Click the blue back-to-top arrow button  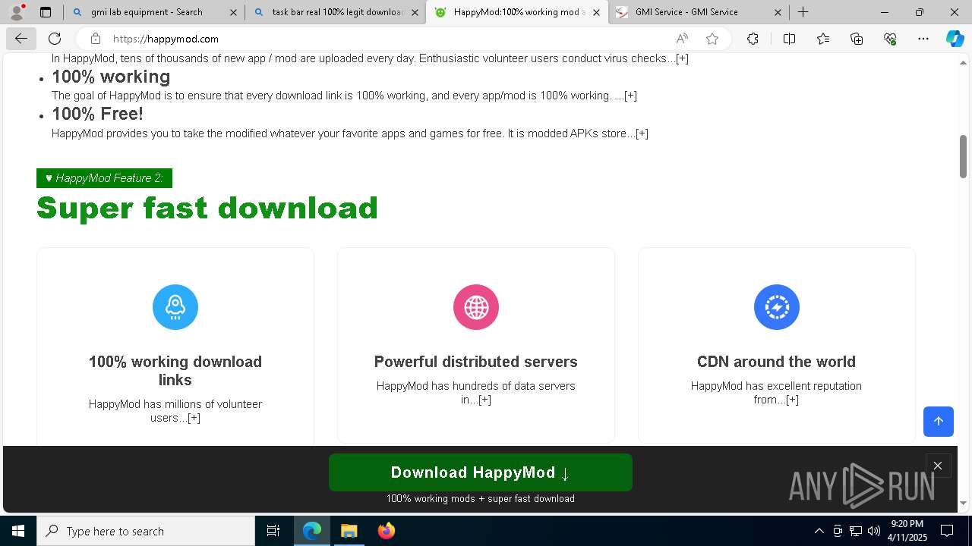tap(939, 422)
